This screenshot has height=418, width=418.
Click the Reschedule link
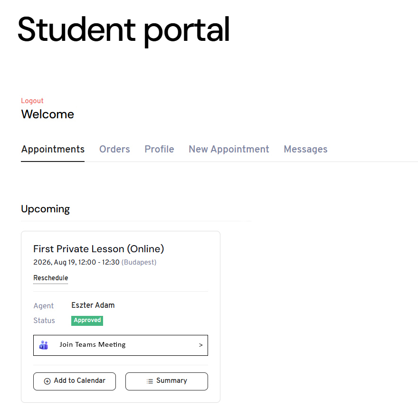(51, 278)
